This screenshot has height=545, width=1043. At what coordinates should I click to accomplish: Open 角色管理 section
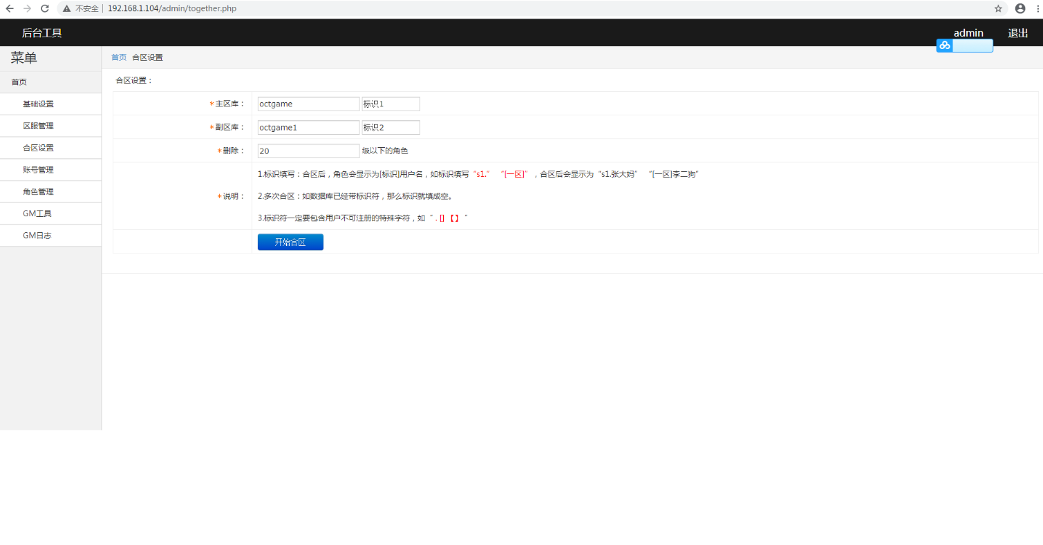coord(37,191)
